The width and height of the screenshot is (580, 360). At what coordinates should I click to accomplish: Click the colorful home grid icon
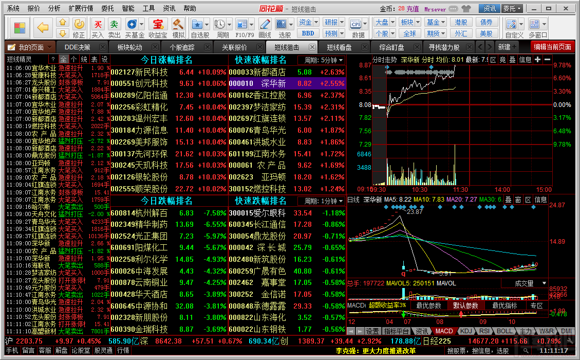pyautogui.click(x=19, y=27)
